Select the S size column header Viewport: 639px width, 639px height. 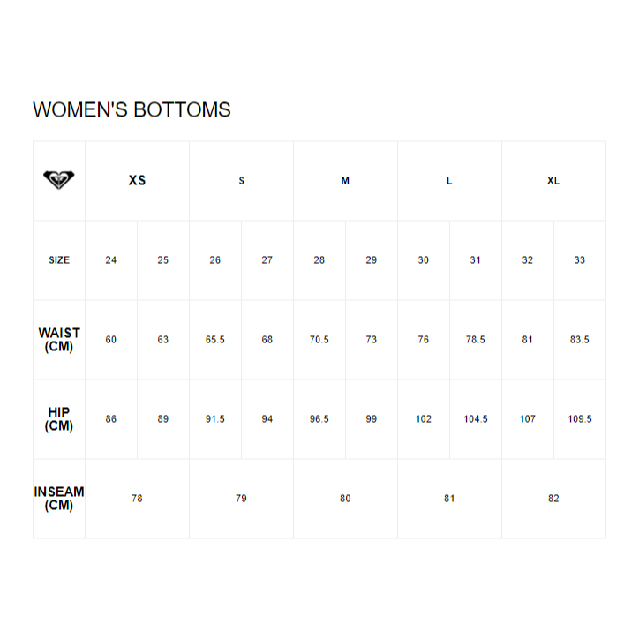coord(241,181)
